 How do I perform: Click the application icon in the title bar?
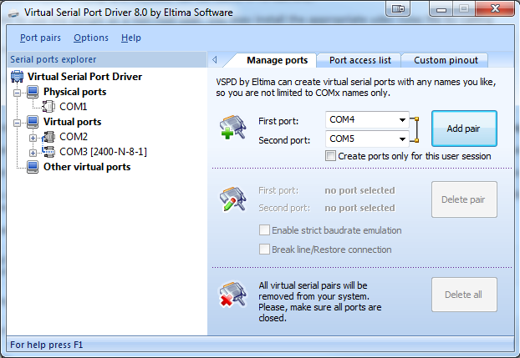[x=13, y=13]
